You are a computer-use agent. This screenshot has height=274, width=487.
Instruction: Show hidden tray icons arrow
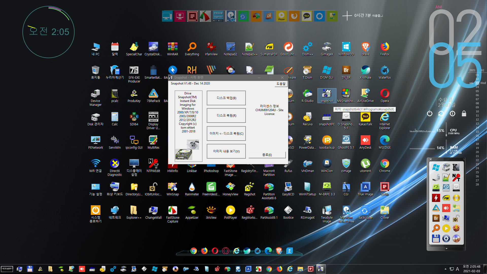[x=445, y=269]
